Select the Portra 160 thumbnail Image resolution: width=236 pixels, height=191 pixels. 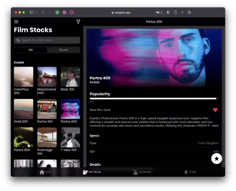[47, 109]
